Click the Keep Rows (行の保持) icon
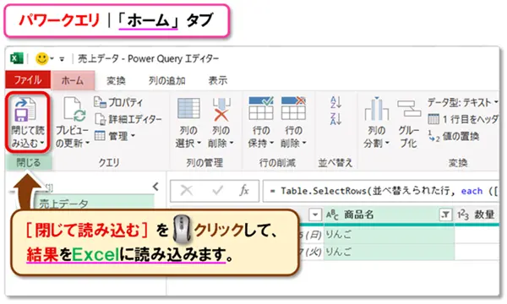The width and height of the screenshot is (507, 304). (x=261, y=108)
